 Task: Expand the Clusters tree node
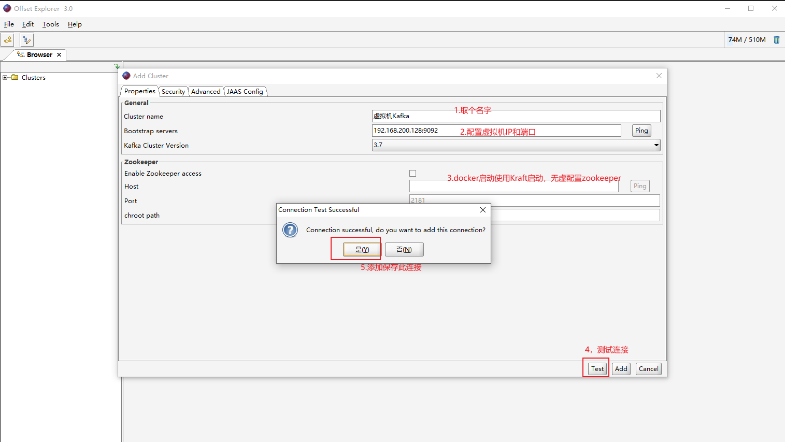(x=5, y=77)
